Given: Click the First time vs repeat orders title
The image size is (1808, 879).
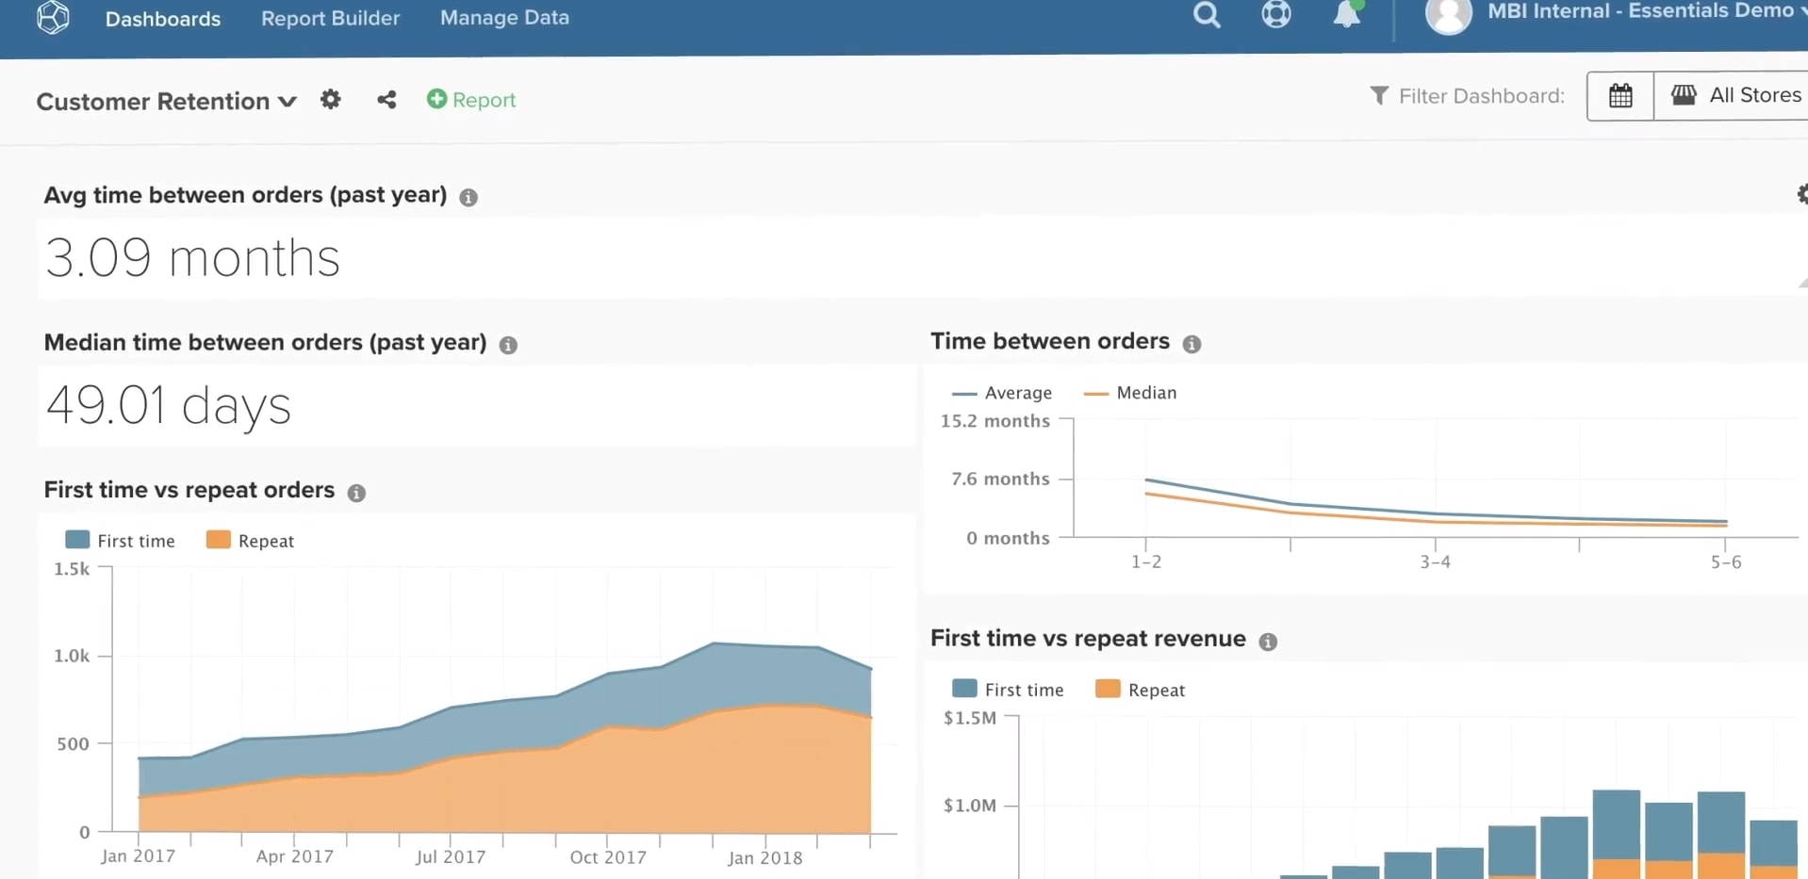Looking at the screenshot, I should tap(189, 490).
